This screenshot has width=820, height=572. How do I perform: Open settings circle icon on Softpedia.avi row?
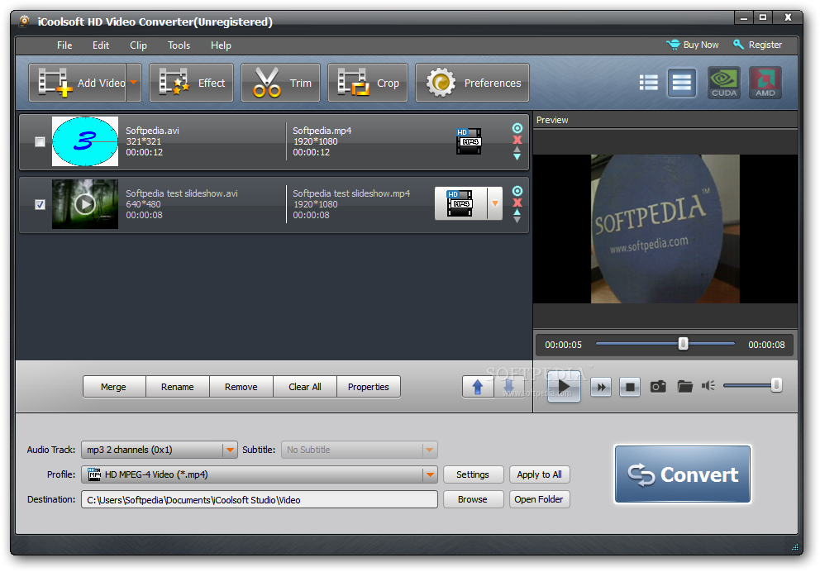coord(517,128)
